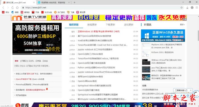This screenshot has width=199, height=107.
Task: Open a new browser tab
Action: pos(74,2)
